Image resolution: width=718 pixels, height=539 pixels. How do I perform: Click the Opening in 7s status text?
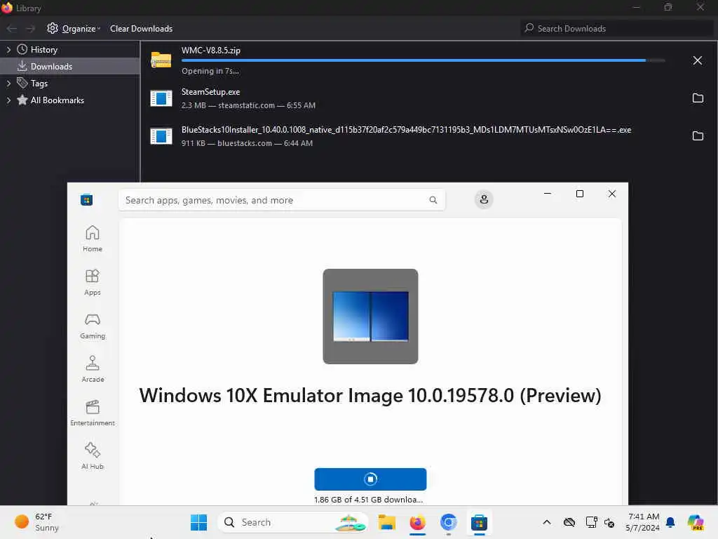click(210, 71)
